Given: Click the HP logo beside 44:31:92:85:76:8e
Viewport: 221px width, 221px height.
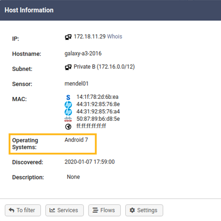Looking at the screenshot, I should coord(68,104).
